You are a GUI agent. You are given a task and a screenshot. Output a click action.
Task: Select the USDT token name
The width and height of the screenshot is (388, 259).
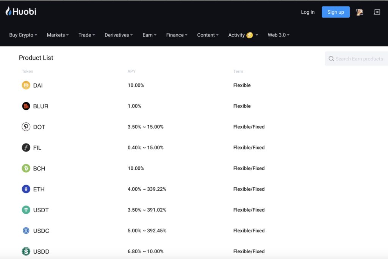coord(41,210)
